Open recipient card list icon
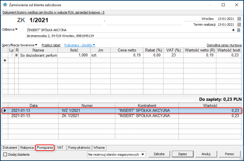 tap(239, 30)
